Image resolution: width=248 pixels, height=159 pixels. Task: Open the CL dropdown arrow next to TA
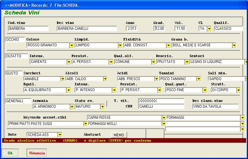209,29
